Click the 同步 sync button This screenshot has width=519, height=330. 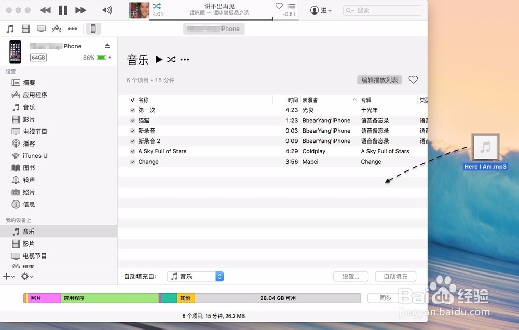[385, 298]
